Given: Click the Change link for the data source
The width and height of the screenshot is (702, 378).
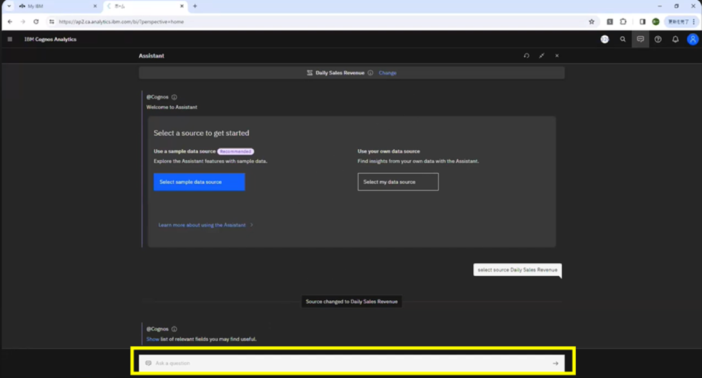Looking at the screenshot, I should coord(387,73).
